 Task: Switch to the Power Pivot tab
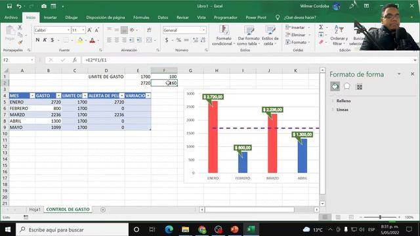point(256,18)
